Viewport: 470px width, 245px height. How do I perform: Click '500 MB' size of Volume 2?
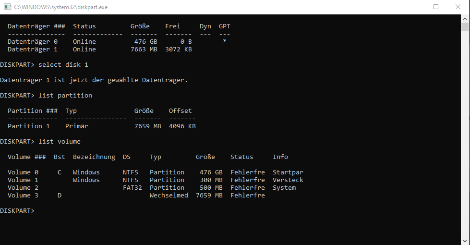click(x=211, y=188)
